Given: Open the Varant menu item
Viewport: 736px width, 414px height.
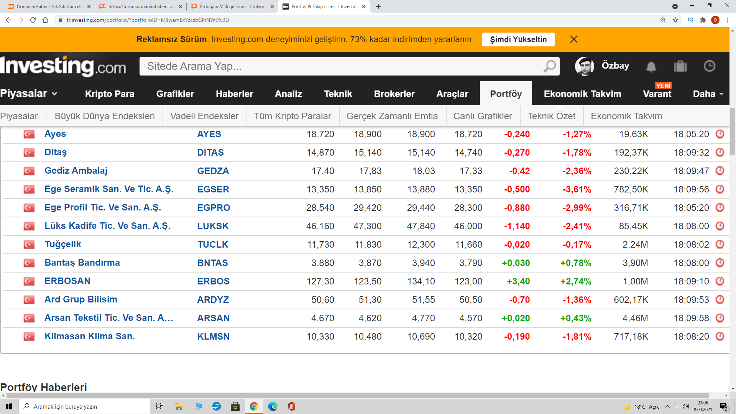Looking at the screenshot, I should 657,94.
